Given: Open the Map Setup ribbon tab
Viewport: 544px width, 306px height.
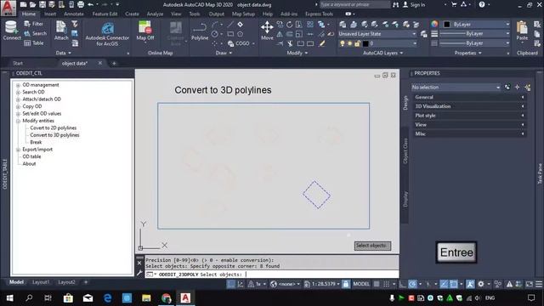Looking at the screenshot, I should coord(243,14).
